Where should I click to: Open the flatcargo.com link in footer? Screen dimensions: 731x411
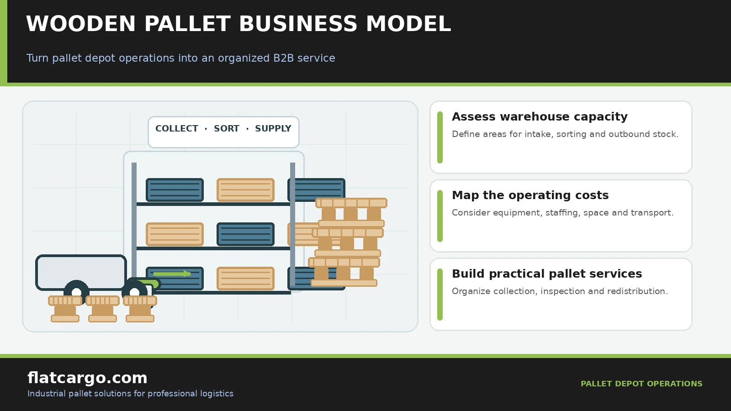(87, 378)
